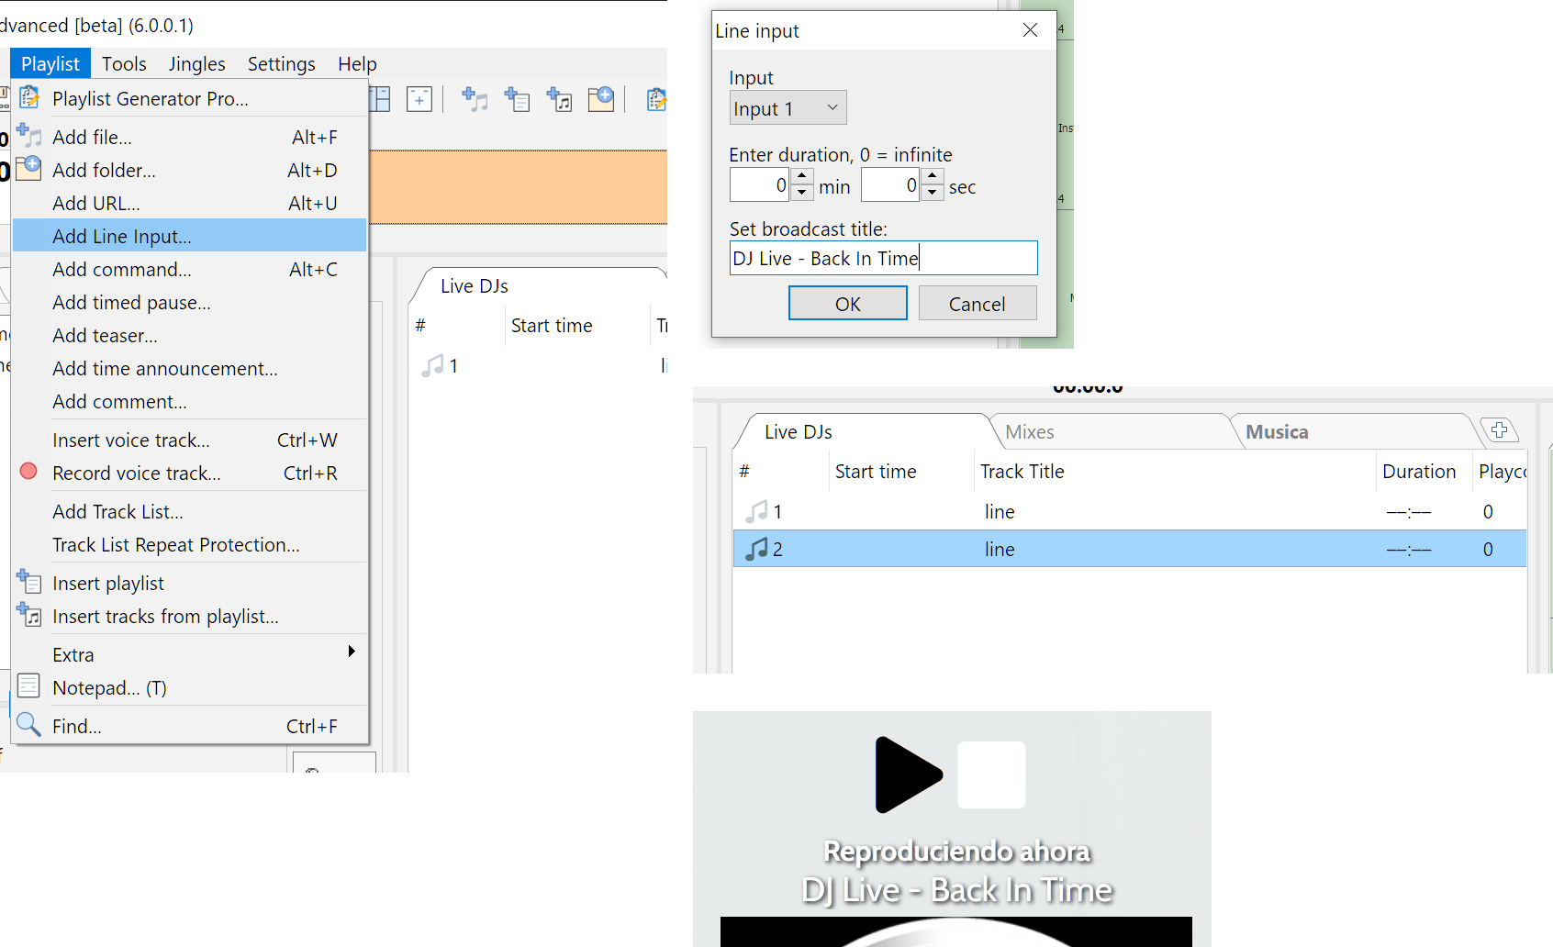This screenshot has height=947, width=1553.
Task: Open the Input 1 dropdown
Action: (x=788, y=108)
